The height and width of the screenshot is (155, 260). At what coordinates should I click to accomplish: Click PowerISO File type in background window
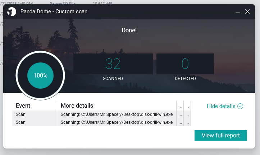pos(63,3)
